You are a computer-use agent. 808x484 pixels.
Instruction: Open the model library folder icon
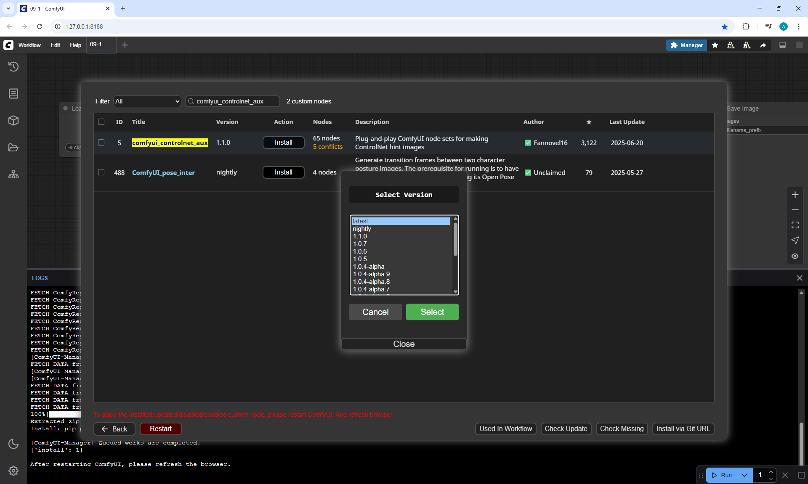pyautogui.click(x=13, y=148)
